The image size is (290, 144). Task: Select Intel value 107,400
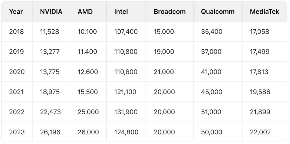[126, 32]
